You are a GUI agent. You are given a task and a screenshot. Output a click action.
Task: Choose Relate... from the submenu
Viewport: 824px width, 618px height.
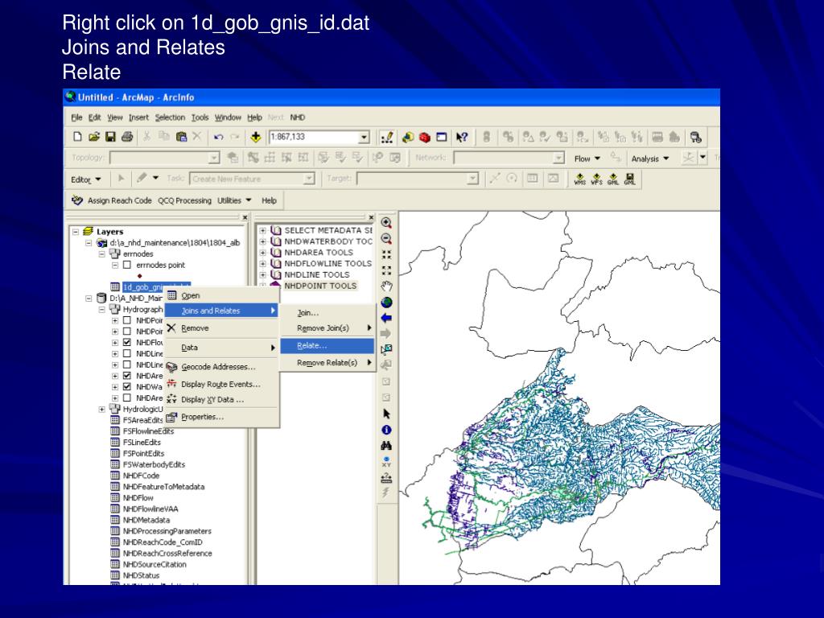pyautogui.click(x=328, y=346)
